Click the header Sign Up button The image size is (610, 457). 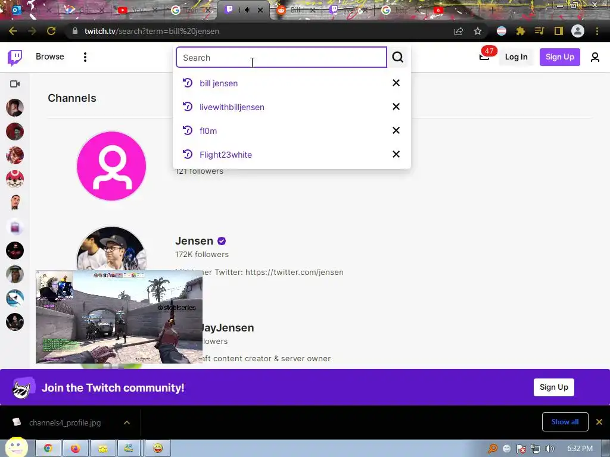(x=560, y=57)
